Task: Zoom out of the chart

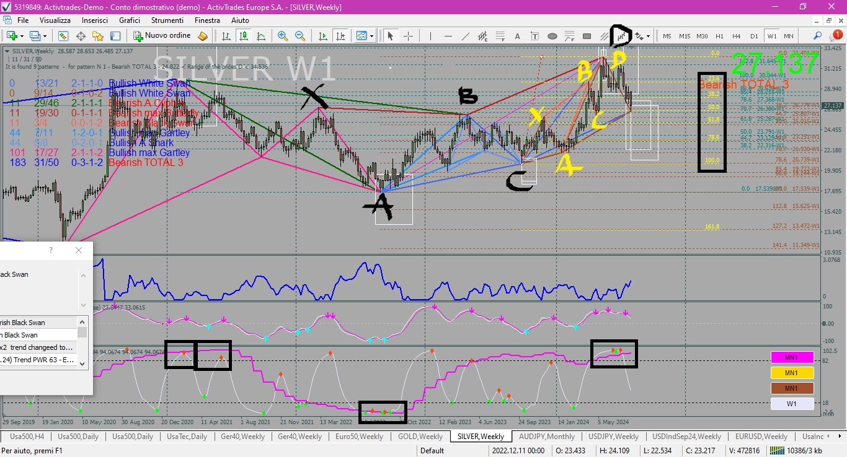Action: 300,36
